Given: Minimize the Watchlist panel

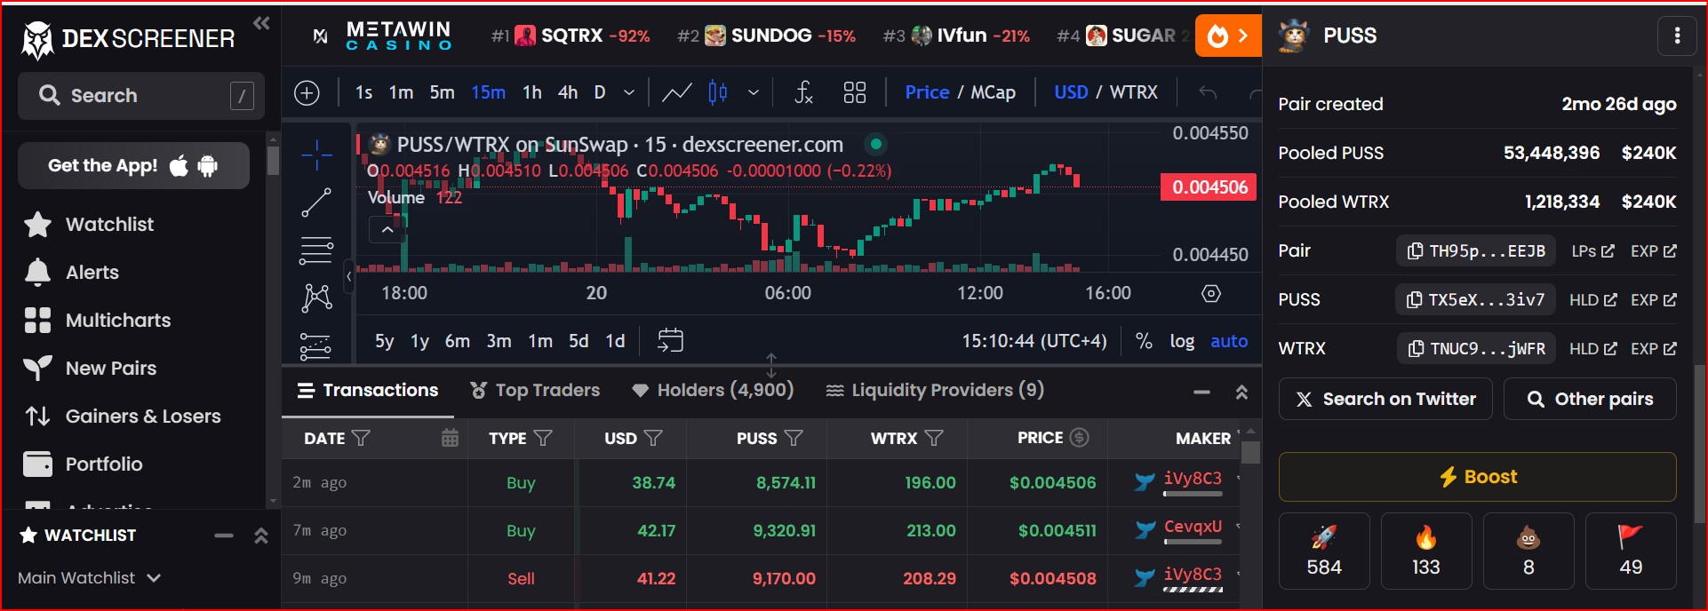Looking at the screenshot, I should [224, 536].
